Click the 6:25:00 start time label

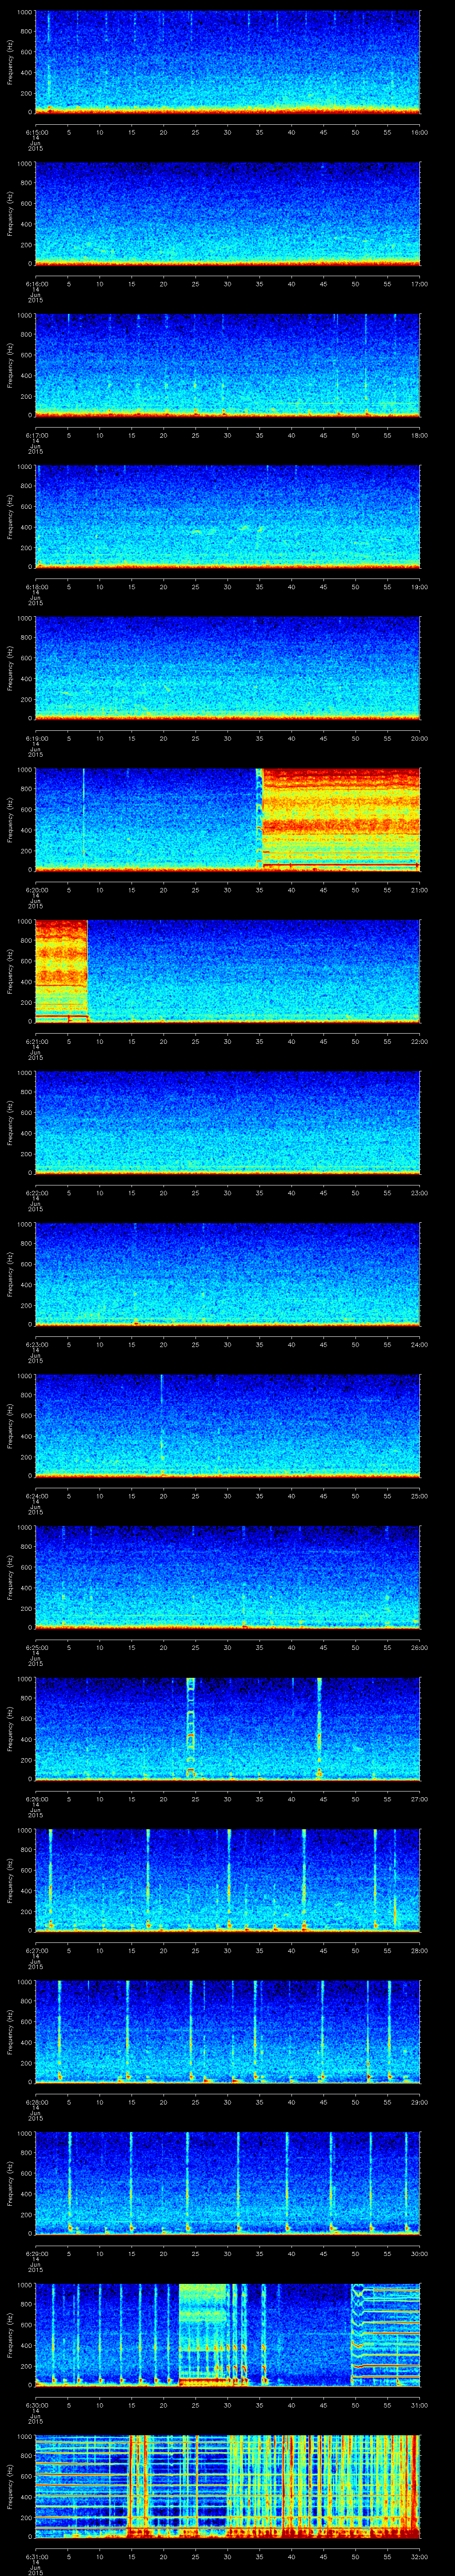tap(36, 1647)
